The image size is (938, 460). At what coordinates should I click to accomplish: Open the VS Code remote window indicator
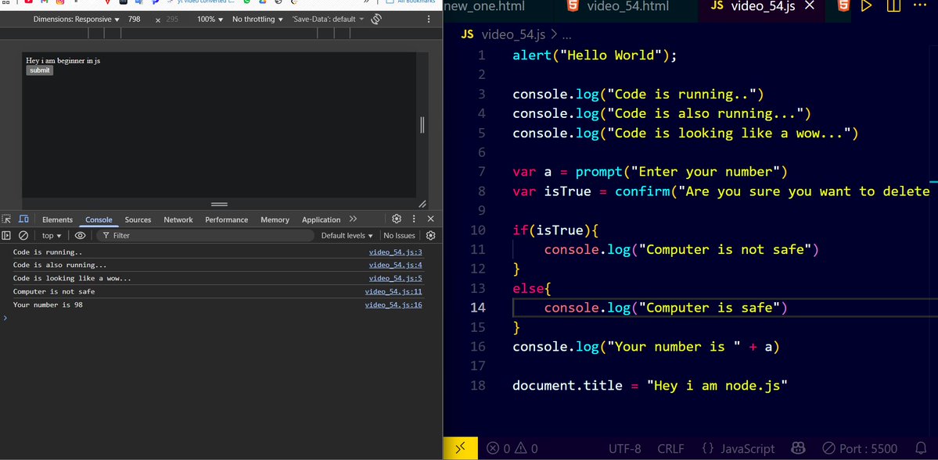[x=460, y=448]
